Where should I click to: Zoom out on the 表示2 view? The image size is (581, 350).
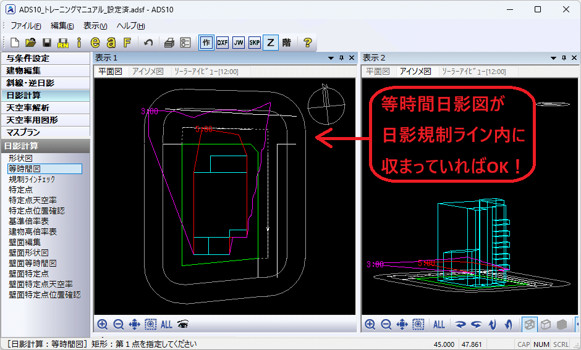click(386, 325)
